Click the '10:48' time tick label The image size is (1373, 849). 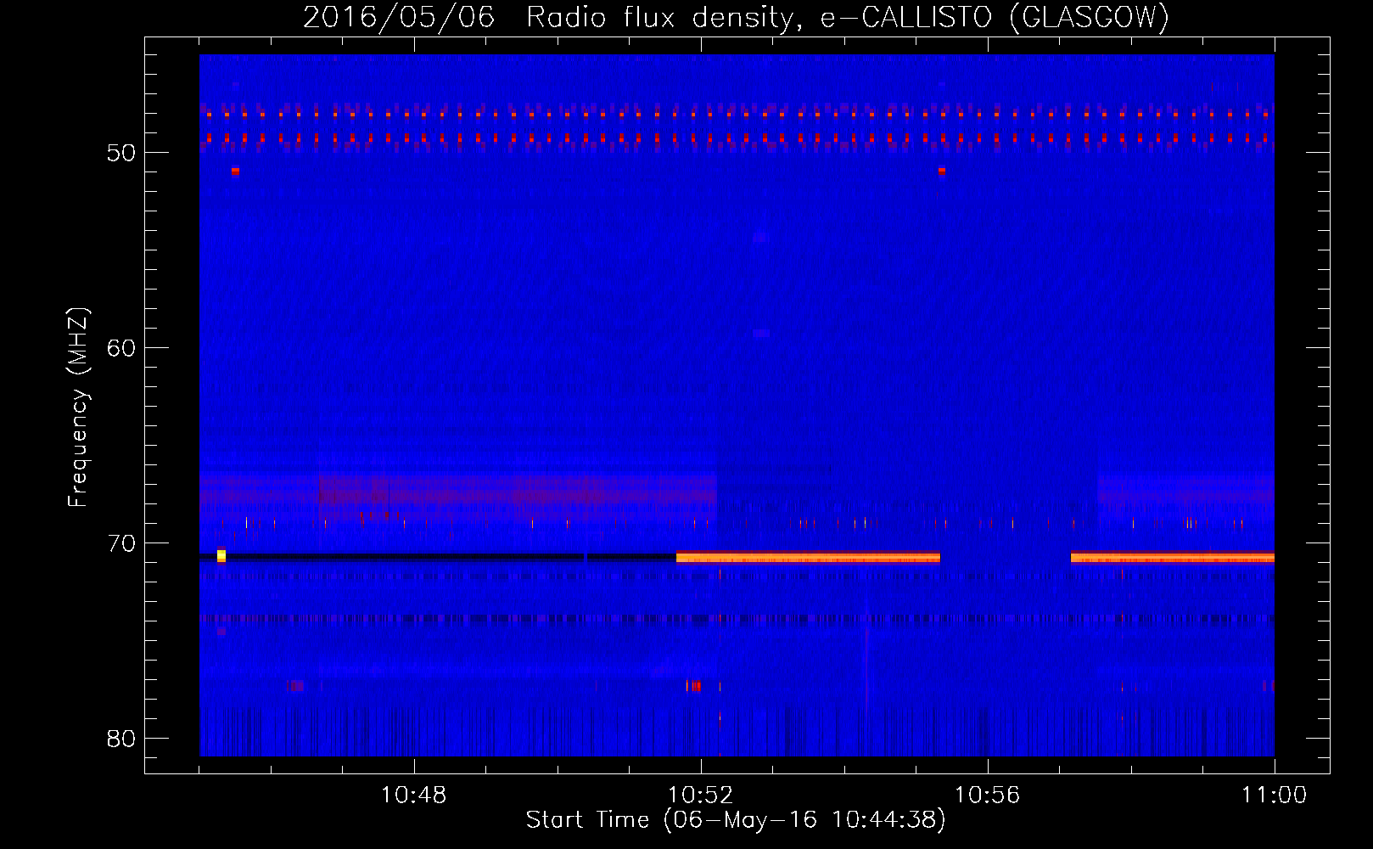pyautogui.click(x=414, y=796)
